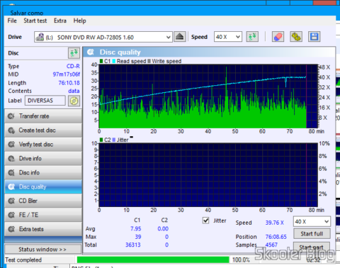Click the C1 max value 39
Image resolution: width=340 pixels, height=268 pixels.
[138, 237]
